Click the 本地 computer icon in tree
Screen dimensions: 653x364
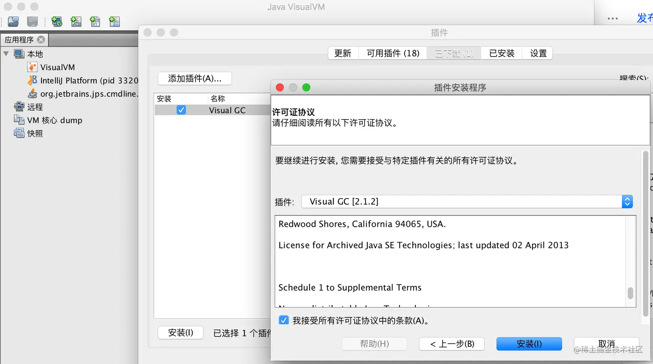[x=19, y=54]
